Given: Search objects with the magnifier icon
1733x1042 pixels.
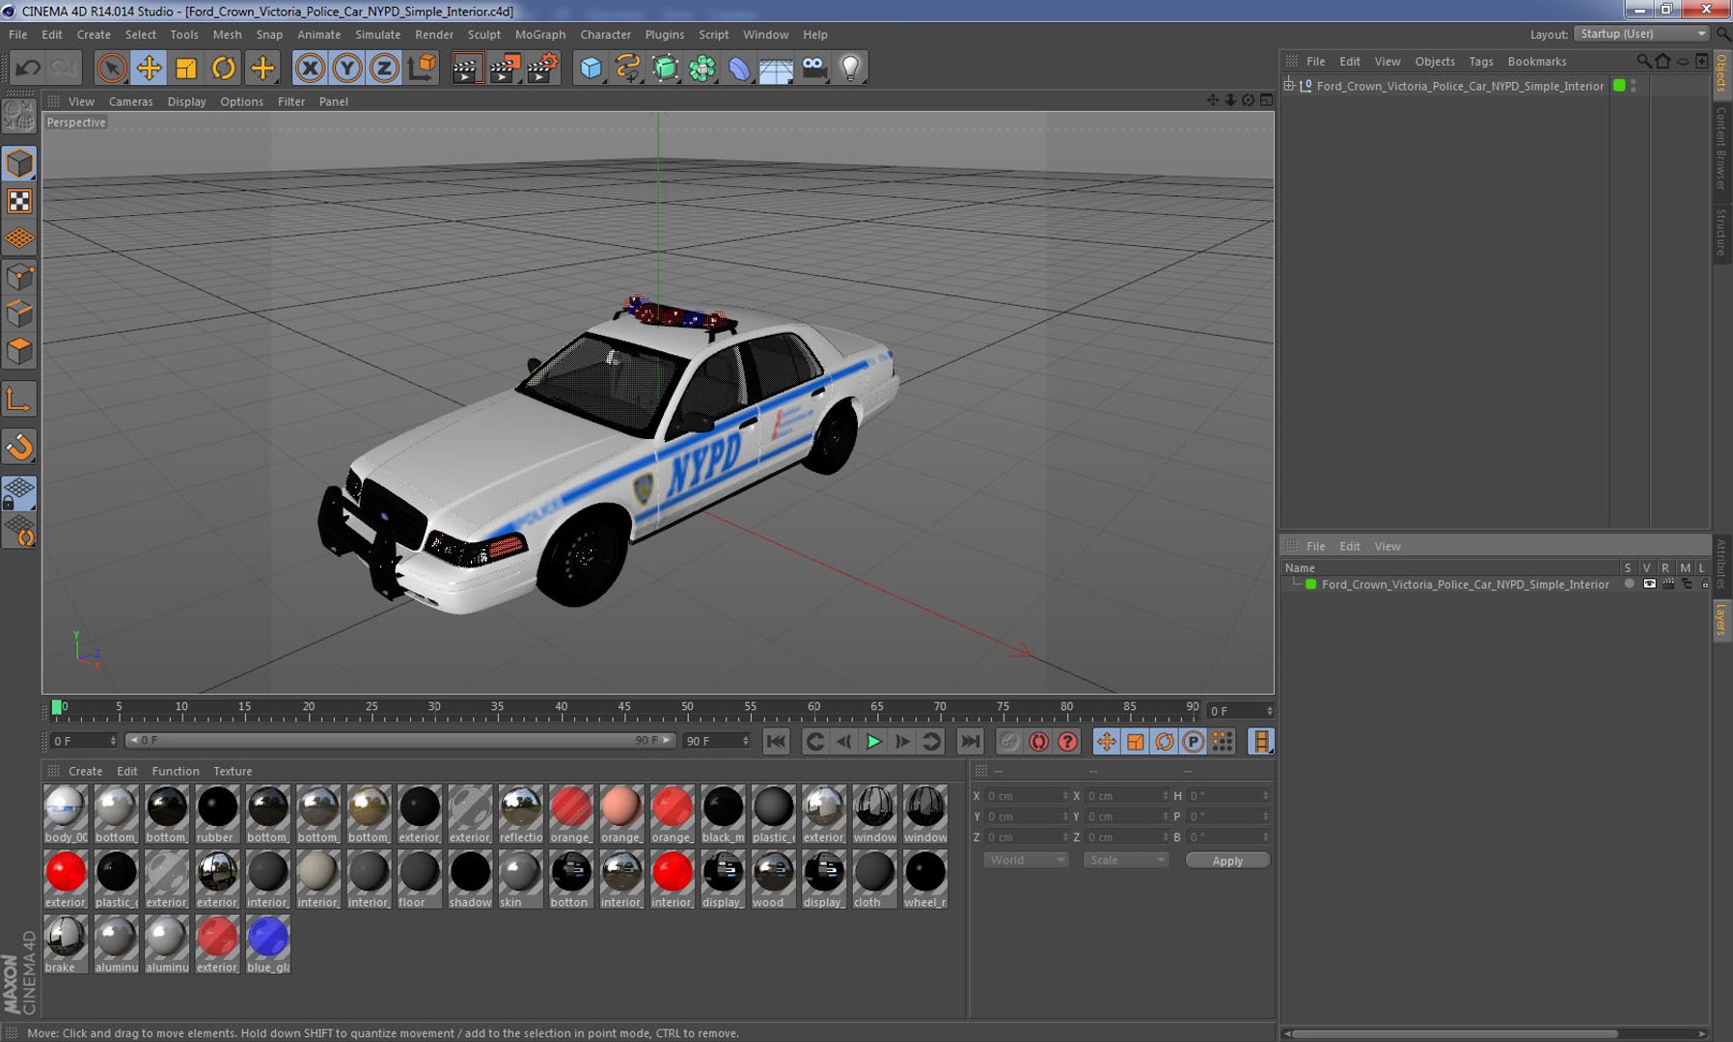Looking at the screenshot, I should coord(1643,61).
